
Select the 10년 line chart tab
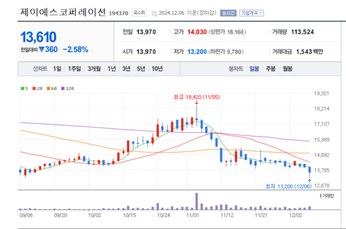tap(157, 69)
